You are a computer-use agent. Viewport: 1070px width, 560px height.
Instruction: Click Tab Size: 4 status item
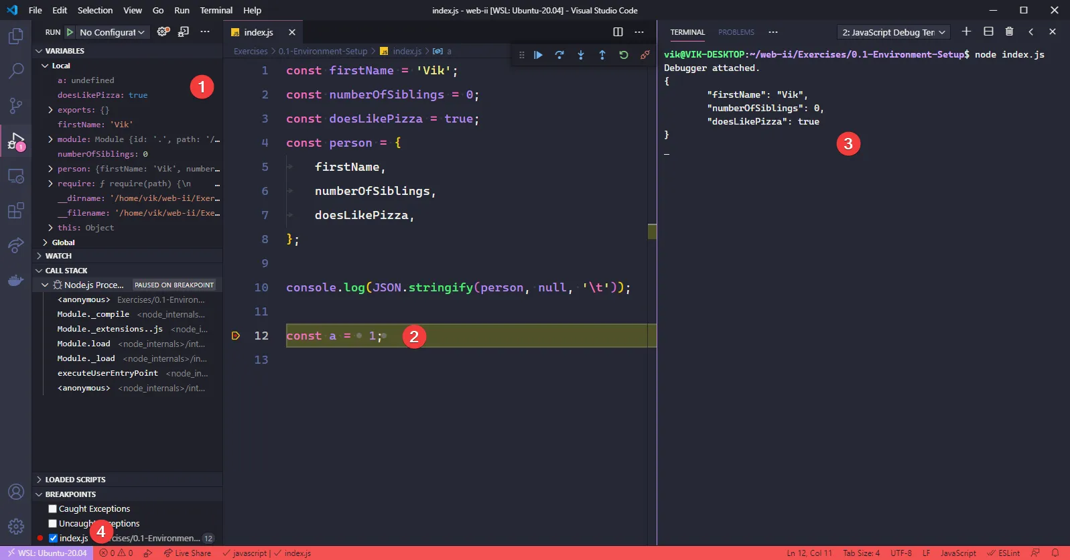point(862,553)
